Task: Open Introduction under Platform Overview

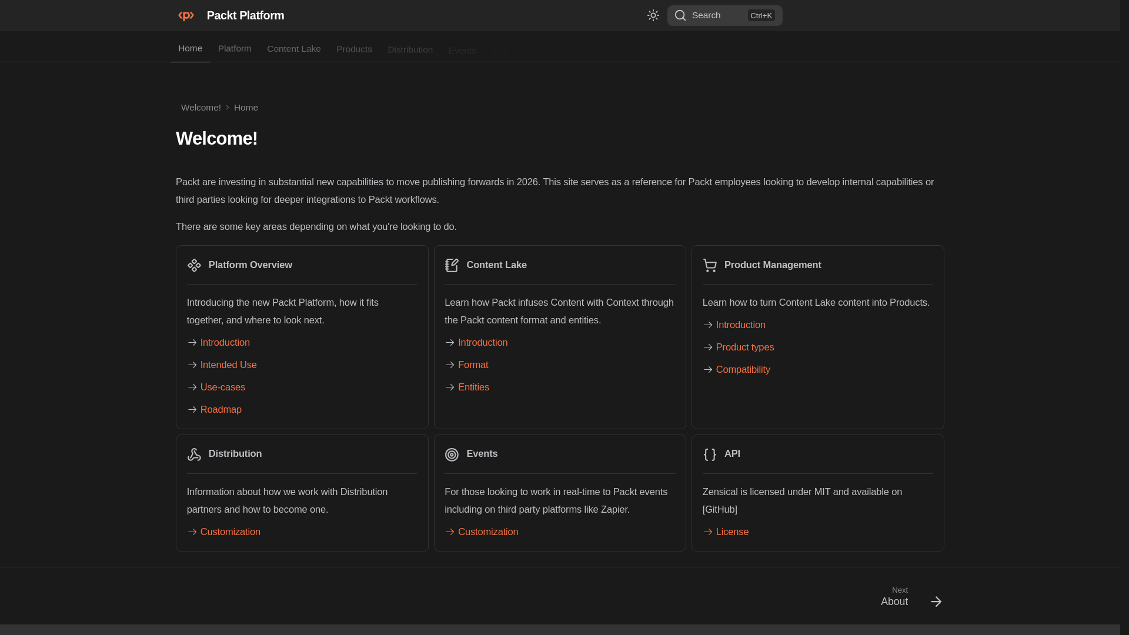Action: click(x=225, y=342)
